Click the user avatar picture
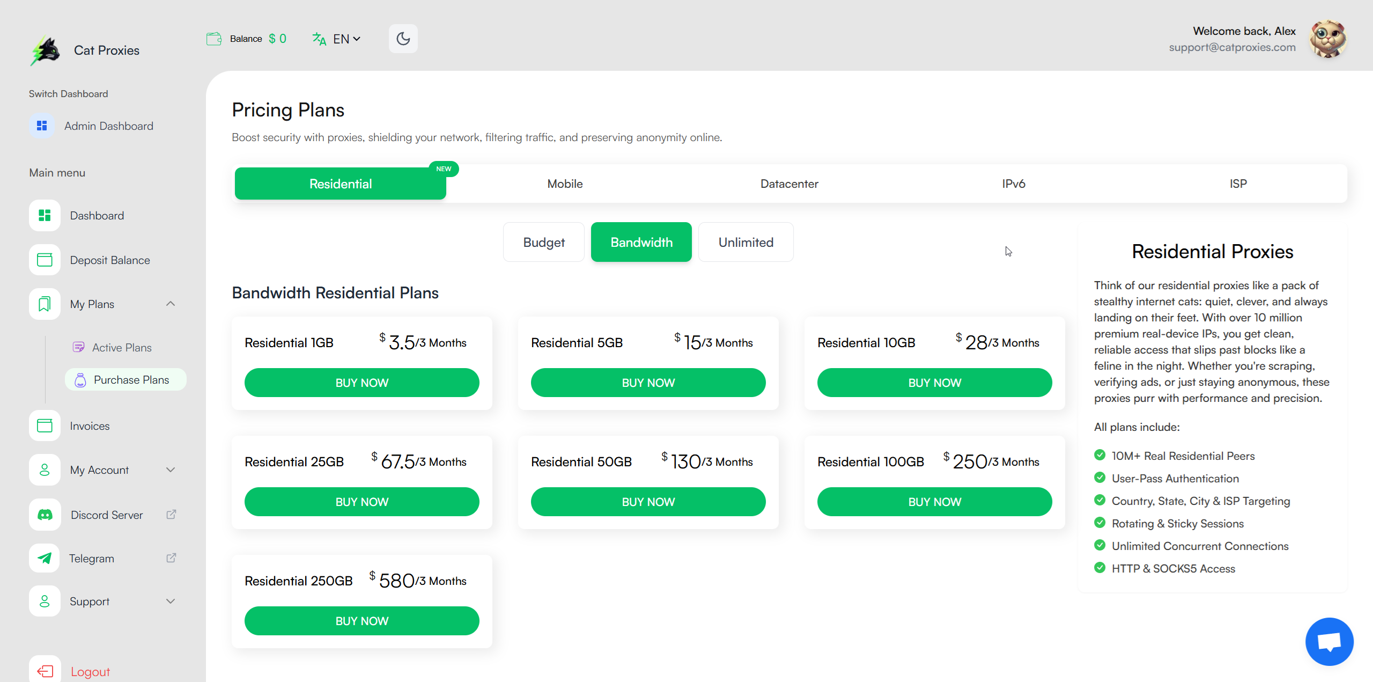 (x=1327, y=39)
